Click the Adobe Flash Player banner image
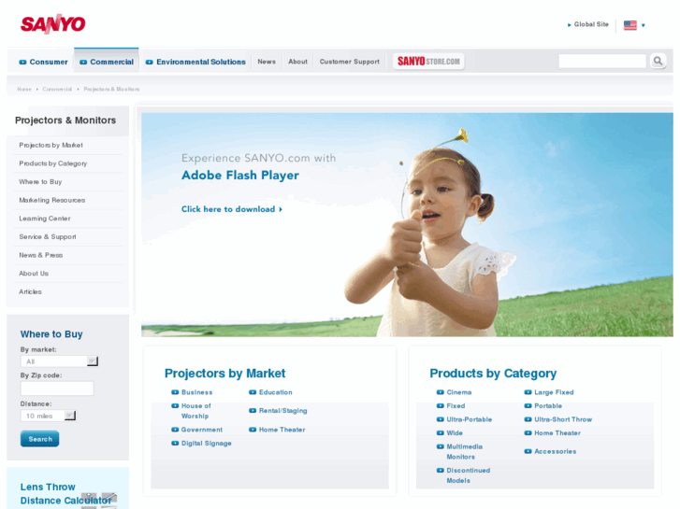The height and width of the screenshot is (509, 680). [x=407, y=224]
